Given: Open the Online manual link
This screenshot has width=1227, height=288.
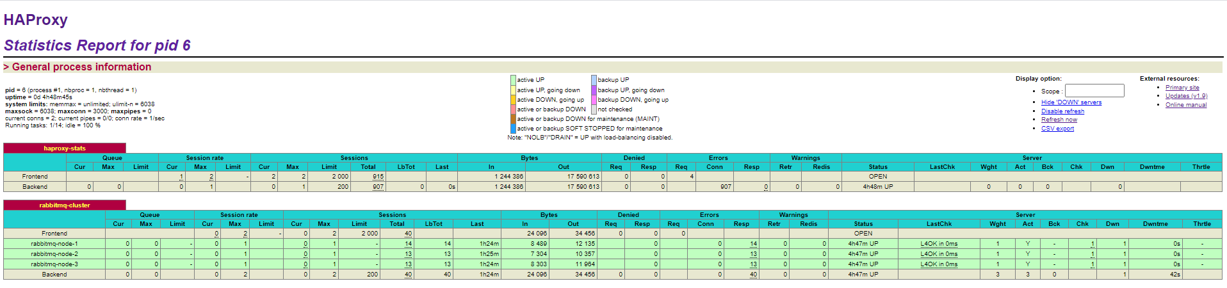Looking at the screenshot, I should click(x=1186, y=105).
